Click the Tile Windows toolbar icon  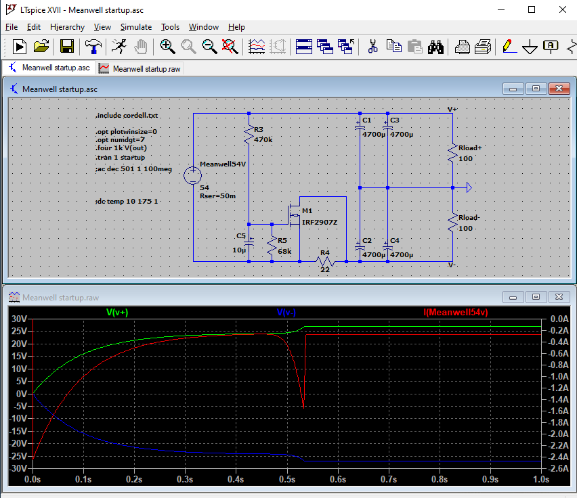[304, 47]
